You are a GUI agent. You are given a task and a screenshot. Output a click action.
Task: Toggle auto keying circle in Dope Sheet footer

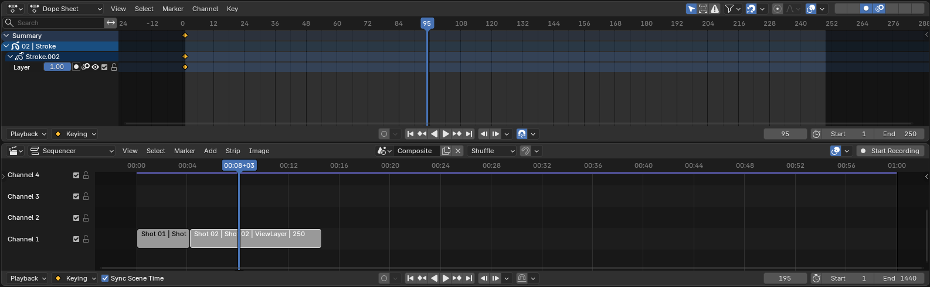[x=384, y=134]
